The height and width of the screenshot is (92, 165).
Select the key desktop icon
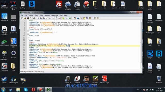point(159,54)
